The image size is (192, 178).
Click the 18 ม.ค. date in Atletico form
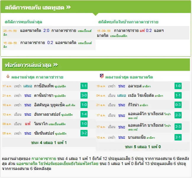point(101,86)
